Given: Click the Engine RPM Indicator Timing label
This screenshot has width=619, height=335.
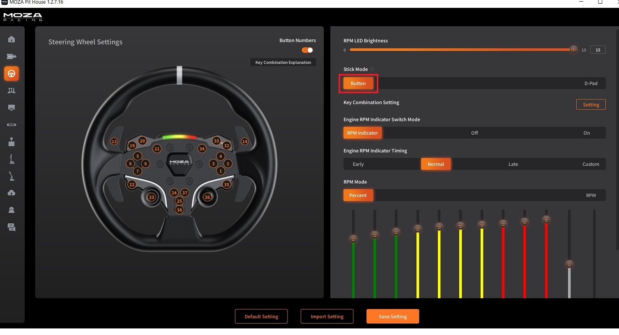Looking at the screenshot, I should coord(375,151).
